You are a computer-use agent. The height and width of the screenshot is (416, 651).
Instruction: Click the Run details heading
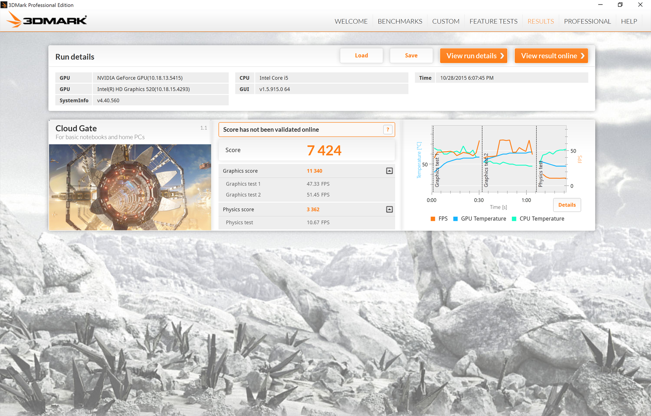tap(75, 57)
